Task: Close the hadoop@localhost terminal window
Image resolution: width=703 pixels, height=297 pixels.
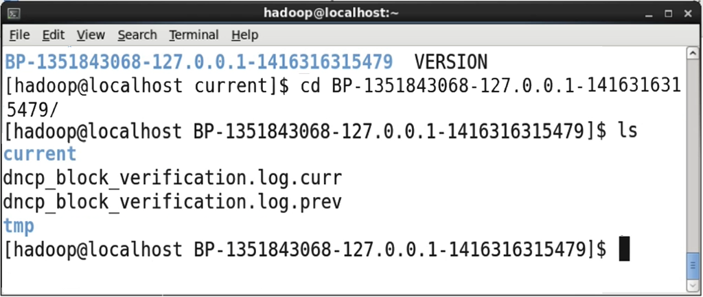Action: pos(688,14)
